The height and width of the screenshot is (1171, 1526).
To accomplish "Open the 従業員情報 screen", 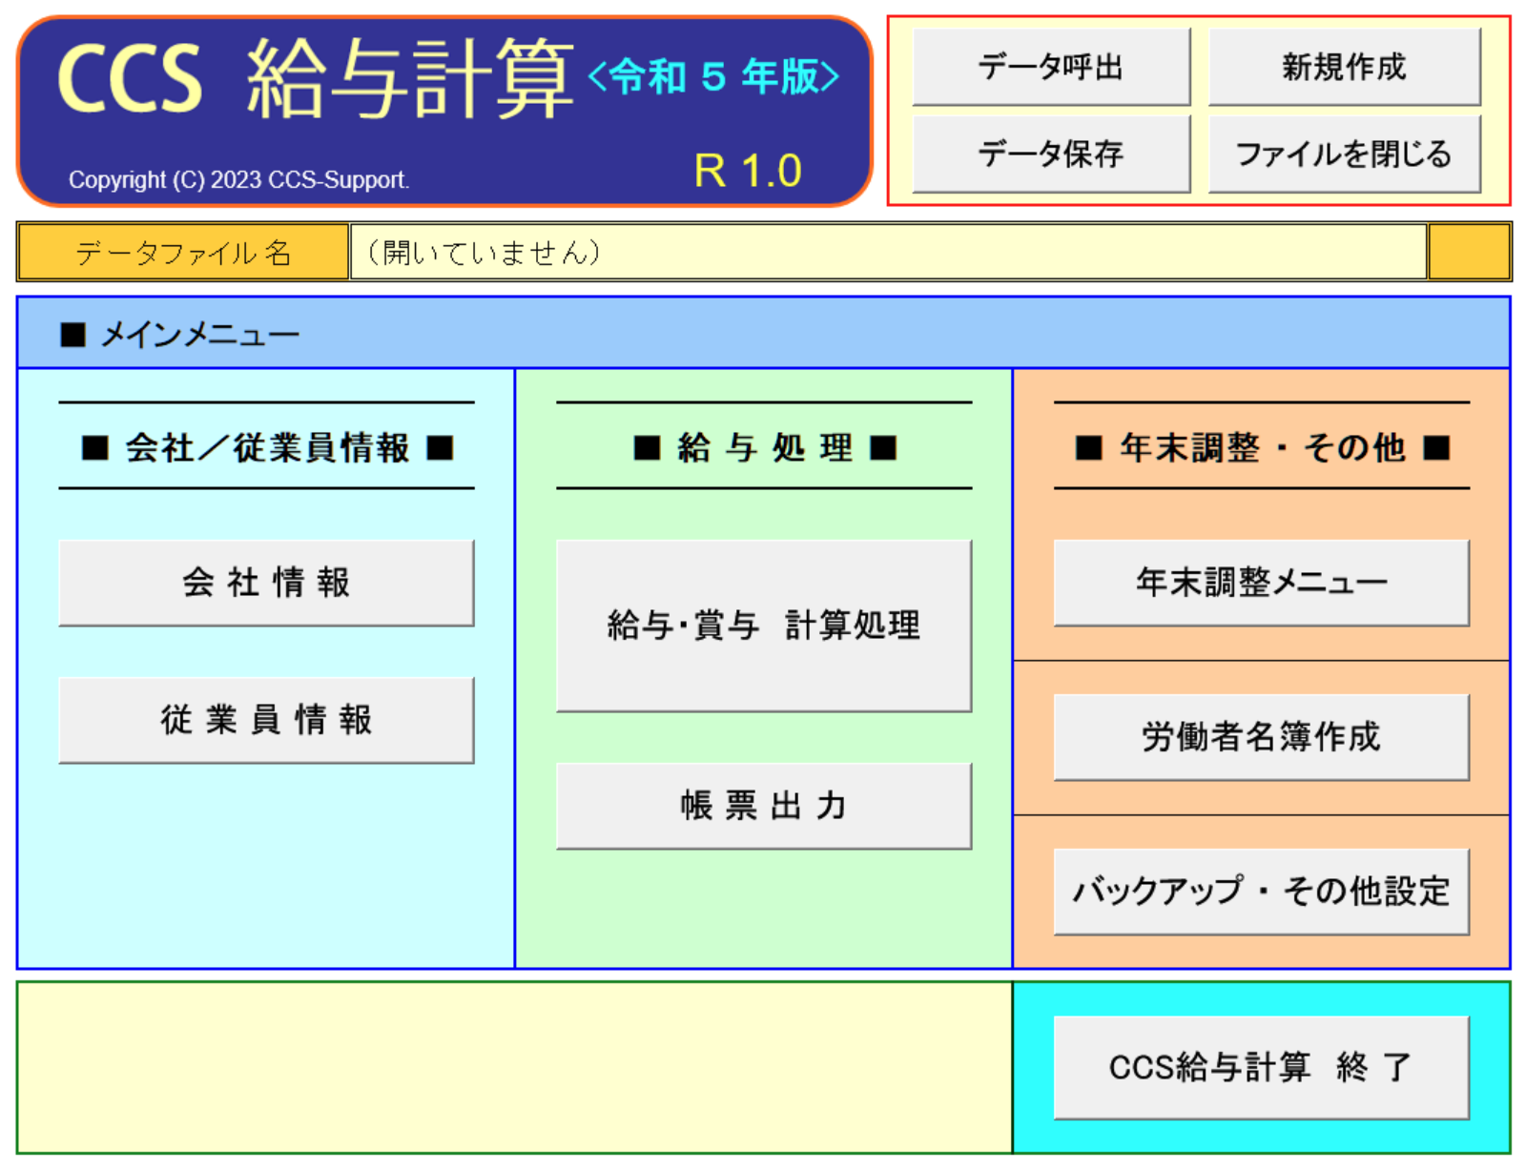I will click(266, 720).
